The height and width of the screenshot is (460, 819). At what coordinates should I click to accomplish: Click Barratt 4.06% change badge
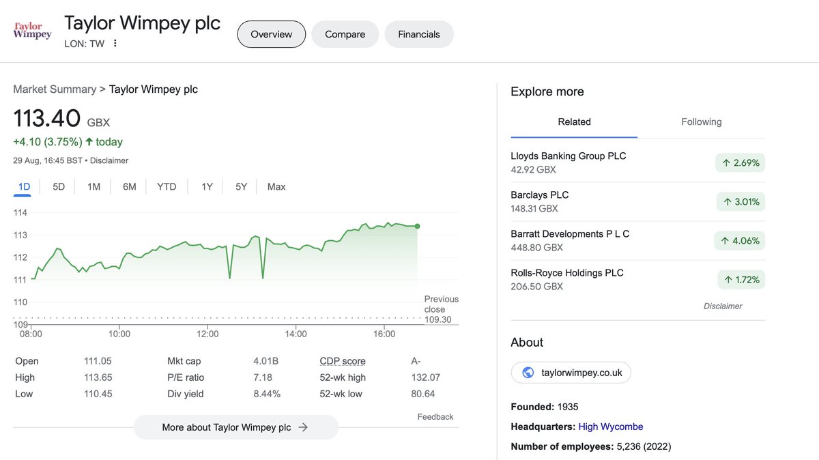pos(741,240)
